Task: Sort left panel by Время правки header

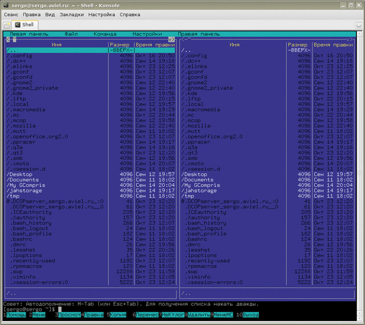Action: [155, 45]
